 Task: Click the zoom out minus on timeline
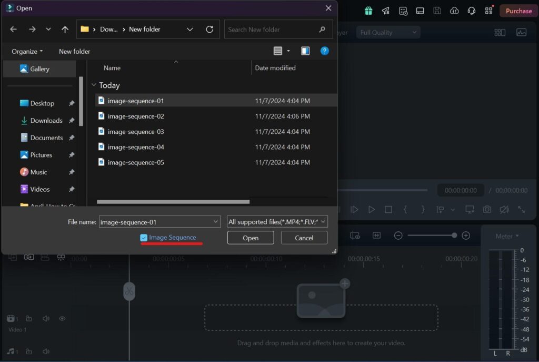pyautogui.click(x=398, y=236)
